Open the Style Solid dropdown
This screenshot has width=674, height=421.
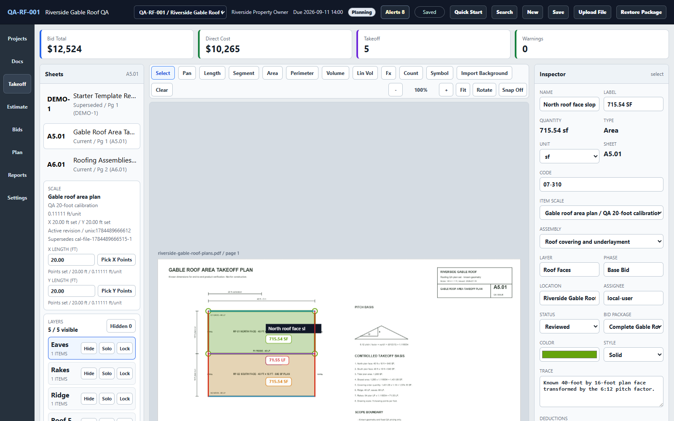pos(634,355)
